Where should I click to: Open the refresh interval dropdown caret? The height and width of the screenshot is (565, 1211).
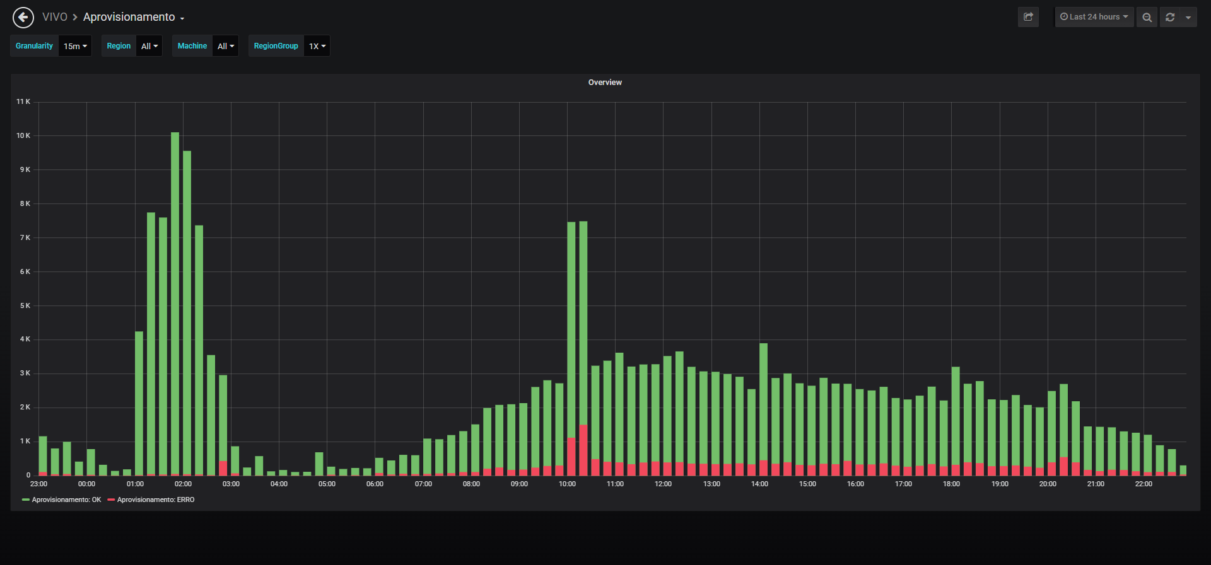pos(1188,17)
